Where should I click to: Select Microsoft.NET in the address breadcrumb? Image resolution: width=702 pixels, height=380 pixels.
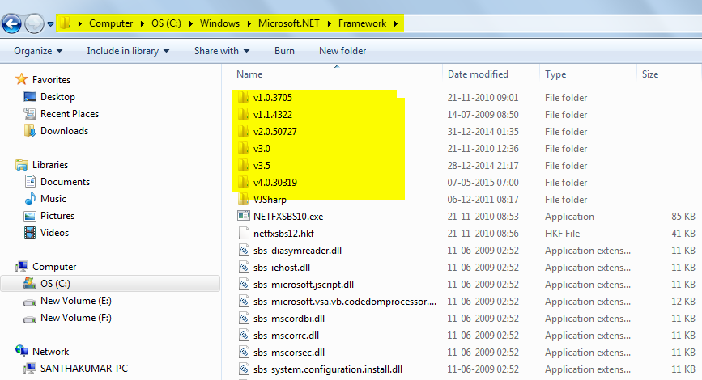point(289,23)
